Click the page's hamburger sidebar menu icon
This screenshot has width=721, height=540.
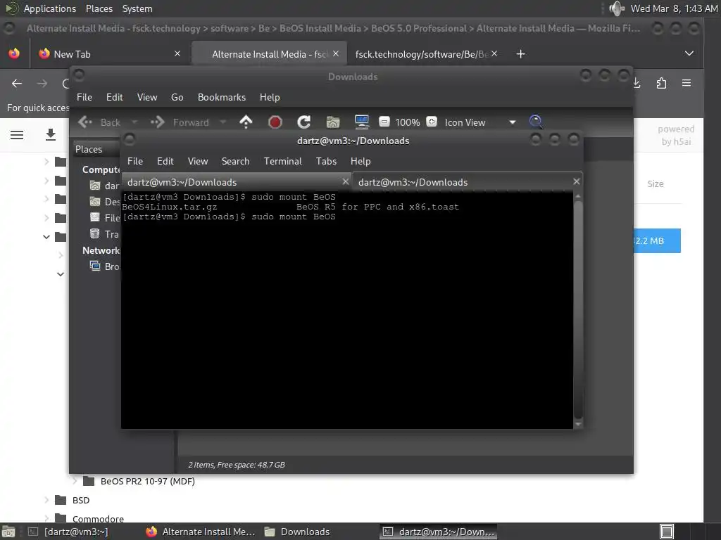[x=17, y=135]
